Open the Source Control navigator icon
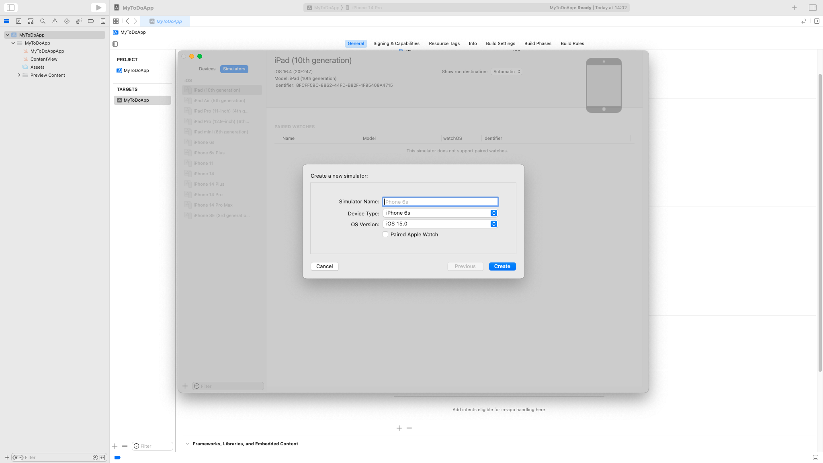823x463 pixels. click(x=18, y=21)
